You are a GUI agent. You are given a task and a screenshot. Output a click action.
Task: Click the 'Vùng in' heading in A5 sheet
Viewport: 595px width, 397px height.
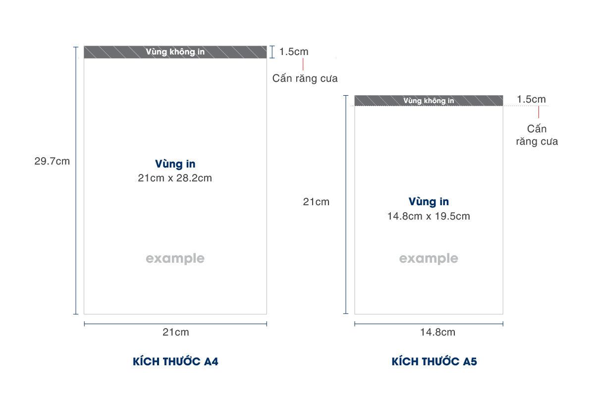click(429, 202)
